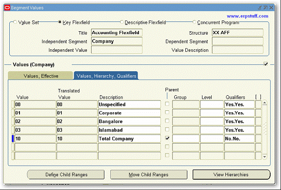Select the Key Flexfield radio button
Viewport: 281px width, 190px height.
point(60,22)
